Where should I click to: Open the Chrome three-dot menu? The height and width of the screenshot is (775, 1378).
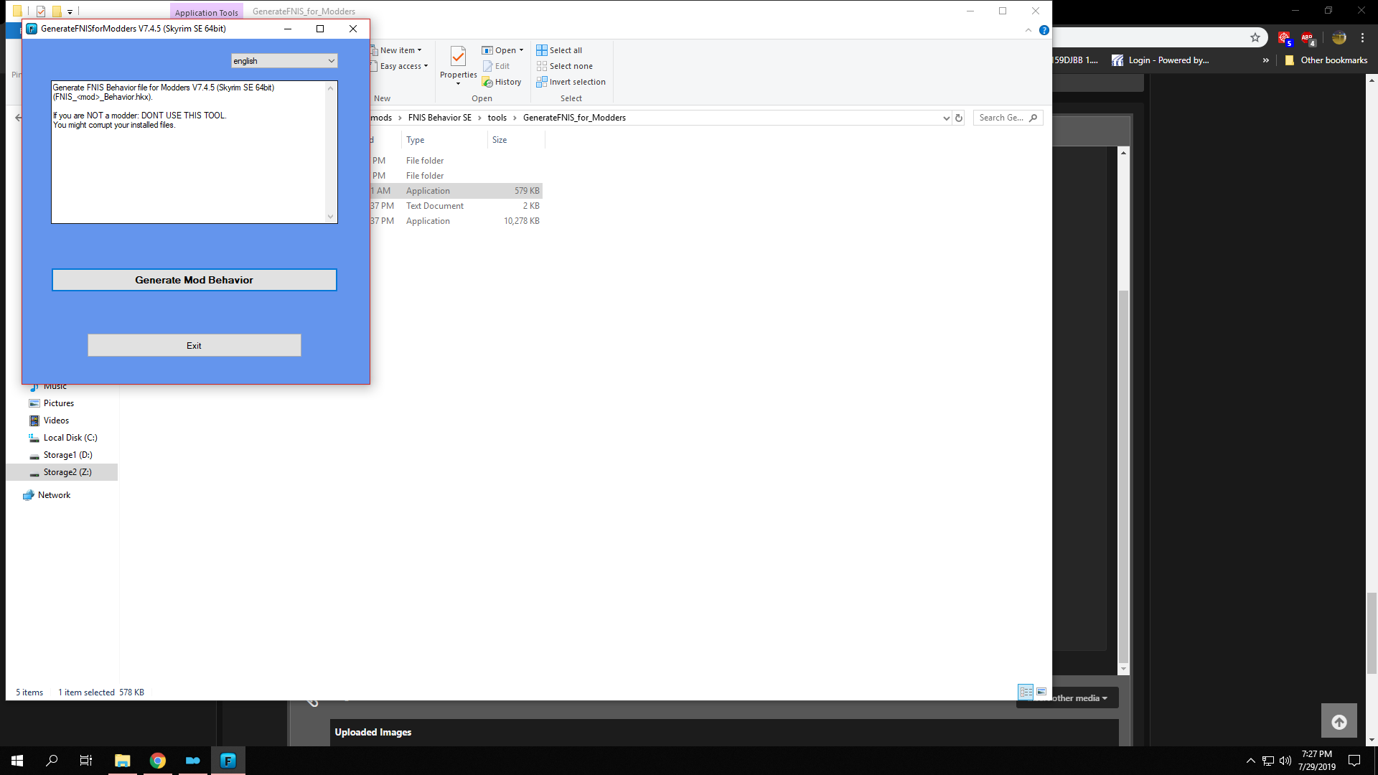(1363, 38)
